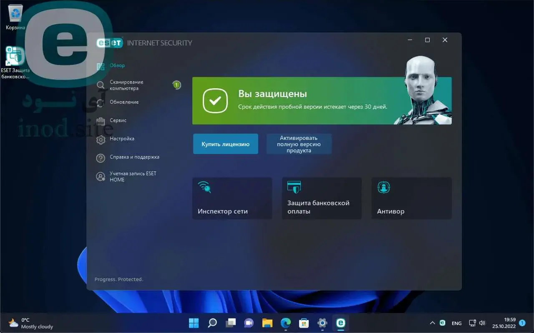Image resolution: width=534 pixels, height=333 pixels.
Task: Click the ESET tray icon
Action: pos(443,323)
